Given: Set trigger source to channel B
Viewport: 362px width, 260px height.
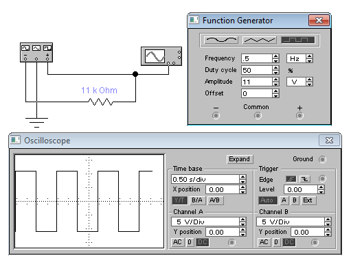Looking at the screenshot, I should coord(295,200).
